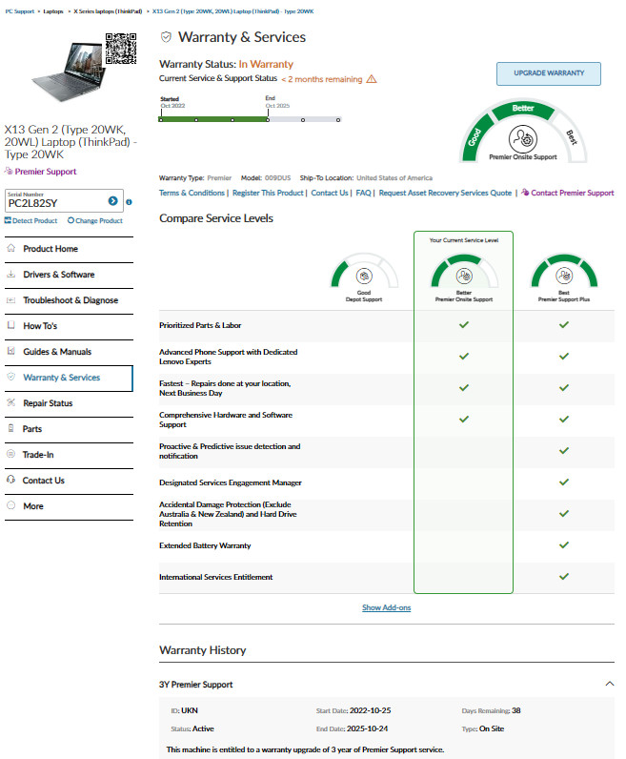Click Request Asset Recovery Services Quote link

[445, 193]
